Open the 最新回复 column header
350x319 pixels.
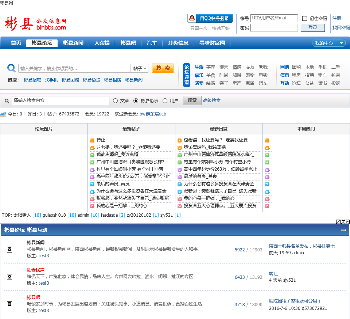point(219,129)
